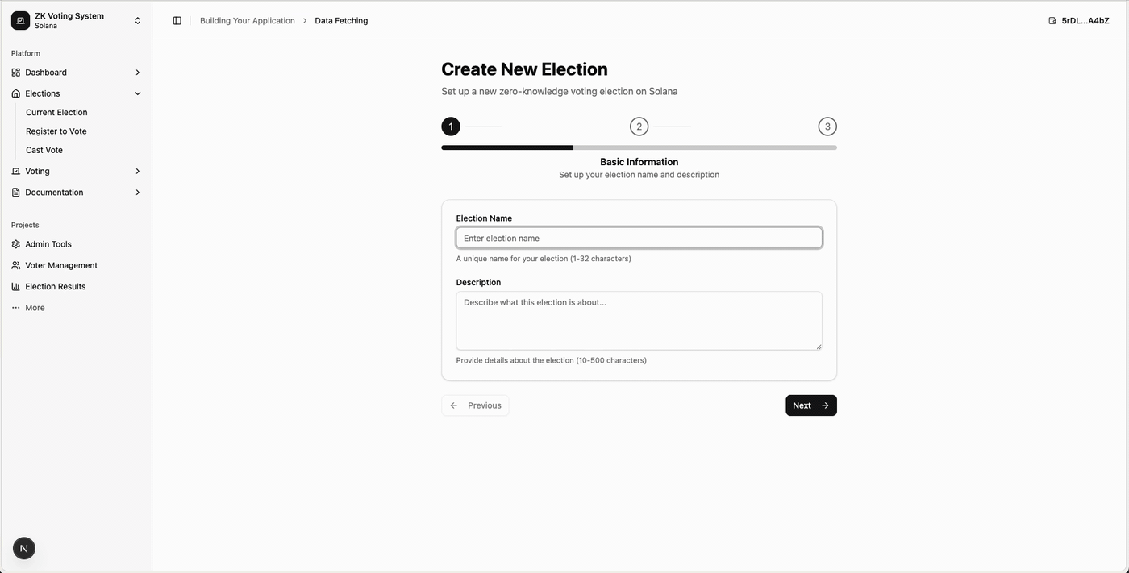Click the wallet icon next to 5rDL...A4bZ

(1052, 20)
